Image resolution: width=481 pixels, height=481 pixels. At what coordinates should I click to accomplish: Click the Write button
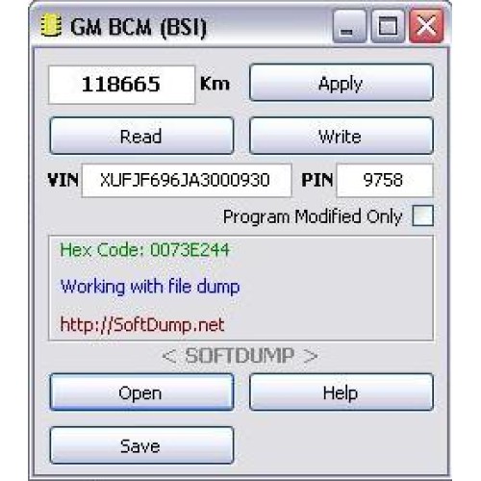(x=342, y=136)
